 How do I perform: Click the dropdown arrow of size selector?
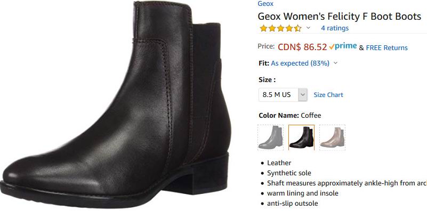click(x=303, y=95)
